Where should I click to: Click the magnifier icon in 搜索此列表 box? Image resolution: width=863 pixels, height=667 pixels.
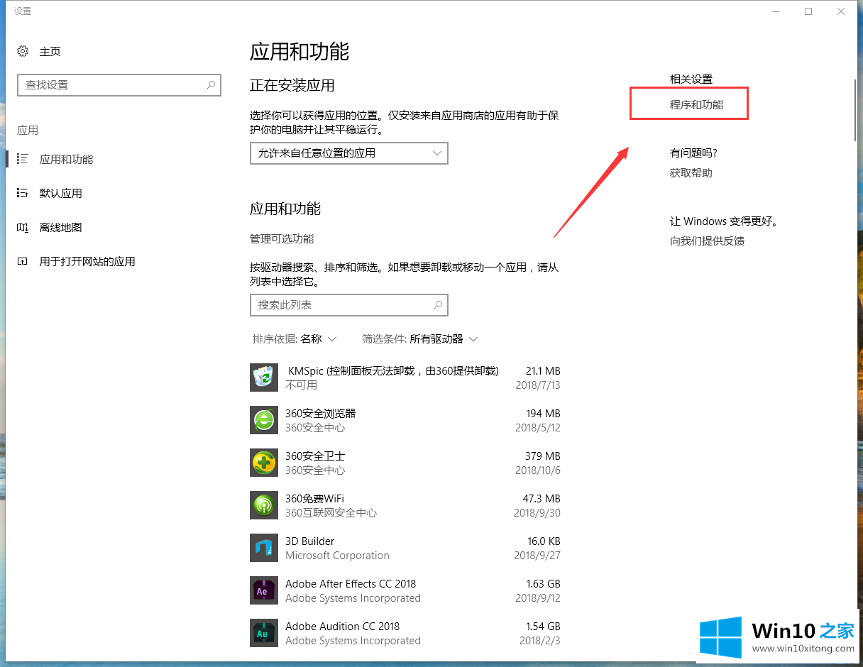tap(438, 304)
